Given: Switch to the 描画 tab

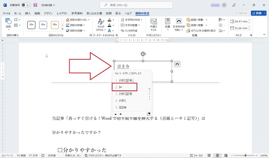Looking at the screenshot, I should (37, 13).
